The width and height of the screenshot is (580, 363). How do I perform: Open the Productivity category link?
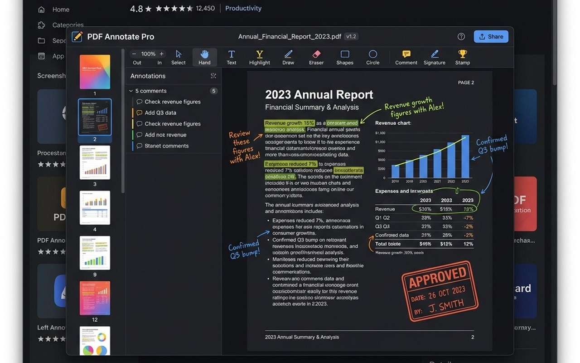tap(243, 8)
